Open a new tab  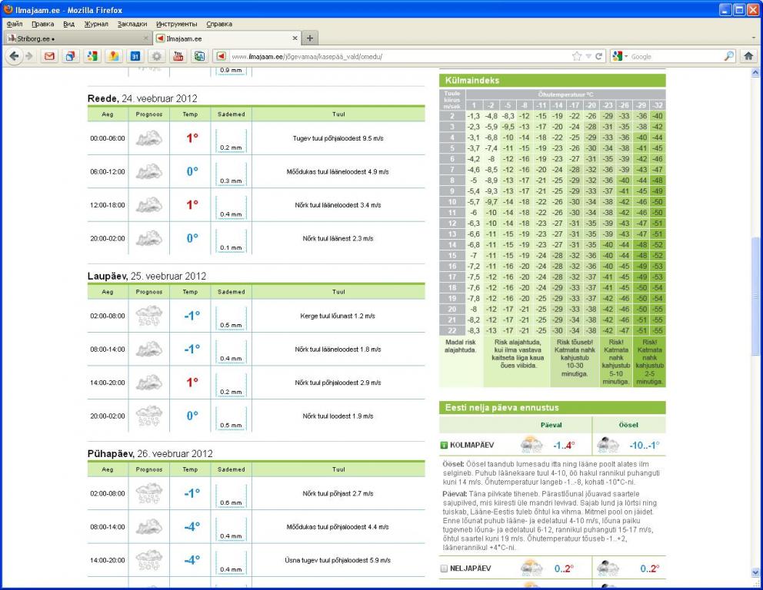310,38
